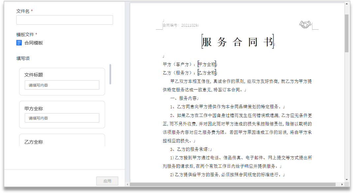Click the 文件名 input field
Image resolution: width=354 pixels, height=194 pixels.
(65, 20)
